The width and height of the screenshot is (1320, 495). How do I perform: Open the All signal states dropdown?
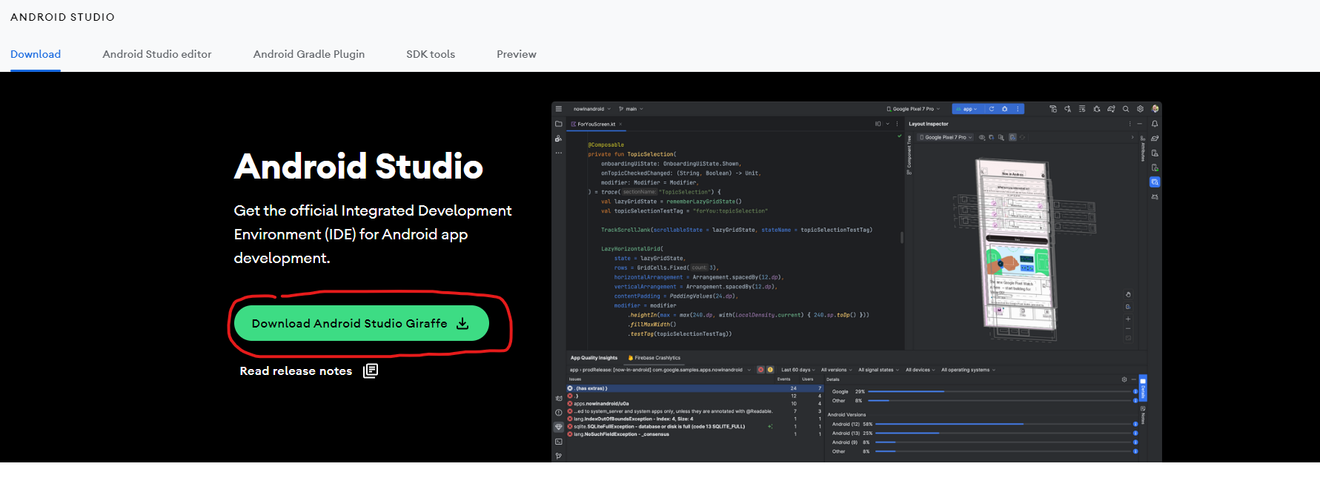click(x=878, y=370)
